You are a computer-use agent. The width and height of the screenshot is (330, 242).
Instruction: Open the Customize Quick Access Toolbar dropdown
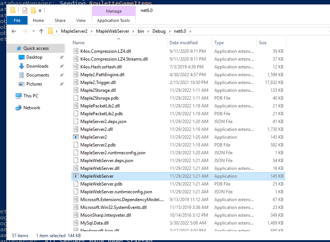[40, 10]
